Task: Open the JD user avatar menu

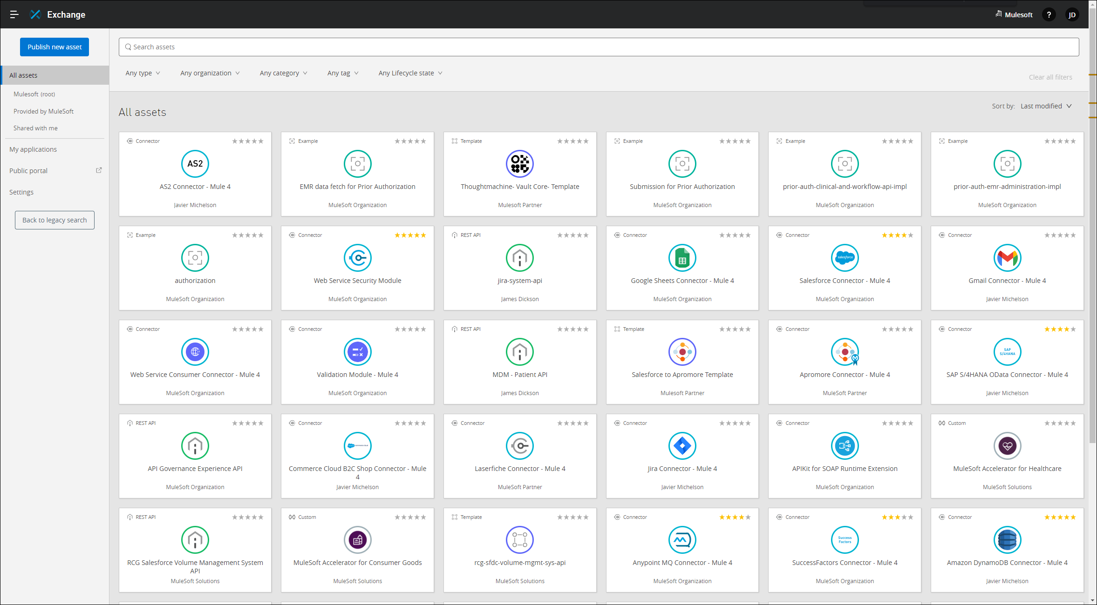Action: pos(1072,14)
